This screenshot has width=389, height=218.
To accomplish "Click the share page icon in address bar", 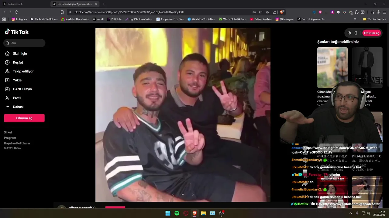I will pos(274,12).
